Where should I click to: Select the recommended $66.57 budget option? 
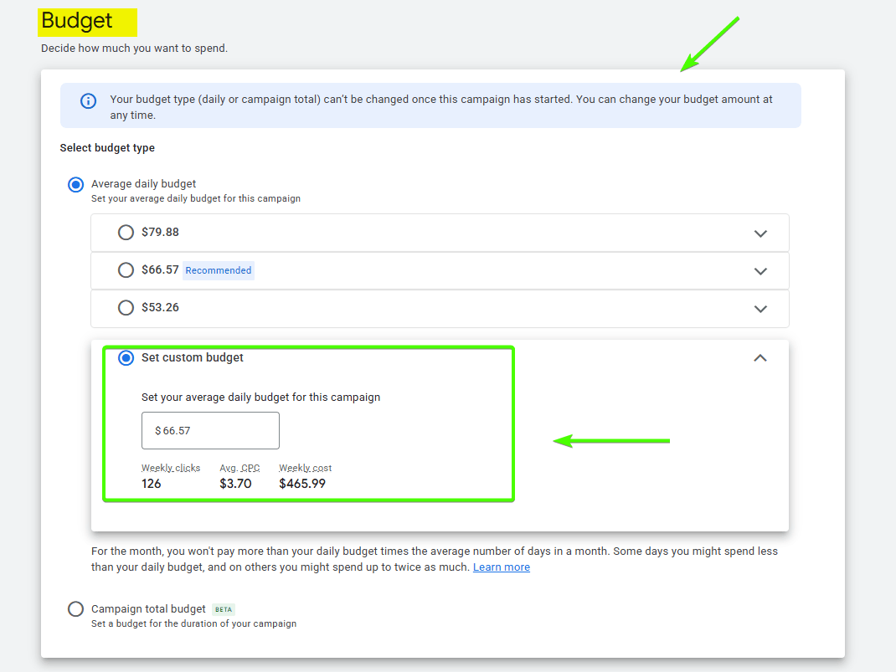126,270
